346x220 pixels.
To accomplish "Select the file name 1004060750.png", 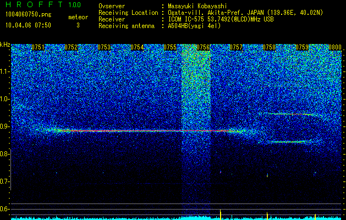I will [x=29, y=14].
